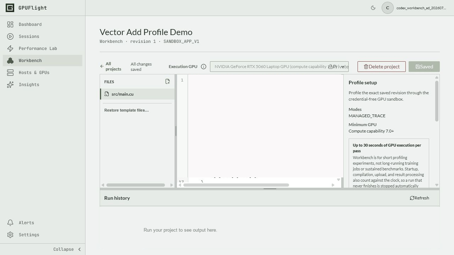Click the Profile setup heading

tap(363, 83)
